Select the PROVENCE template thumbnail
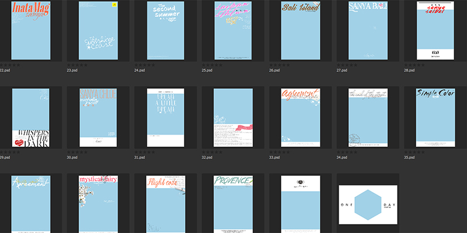Image resolution: width=467 pixels, height=233 pixels. pyautogui.click(x=233, y=204)
